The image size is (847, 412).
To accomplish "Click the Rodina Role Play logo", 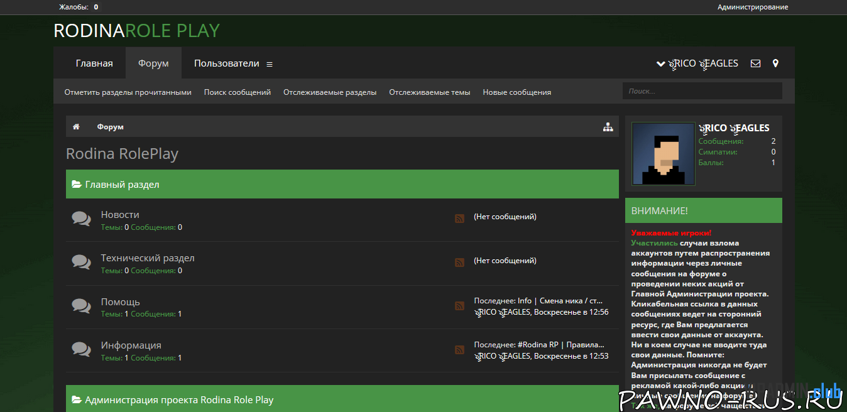I will coord(136,30).
